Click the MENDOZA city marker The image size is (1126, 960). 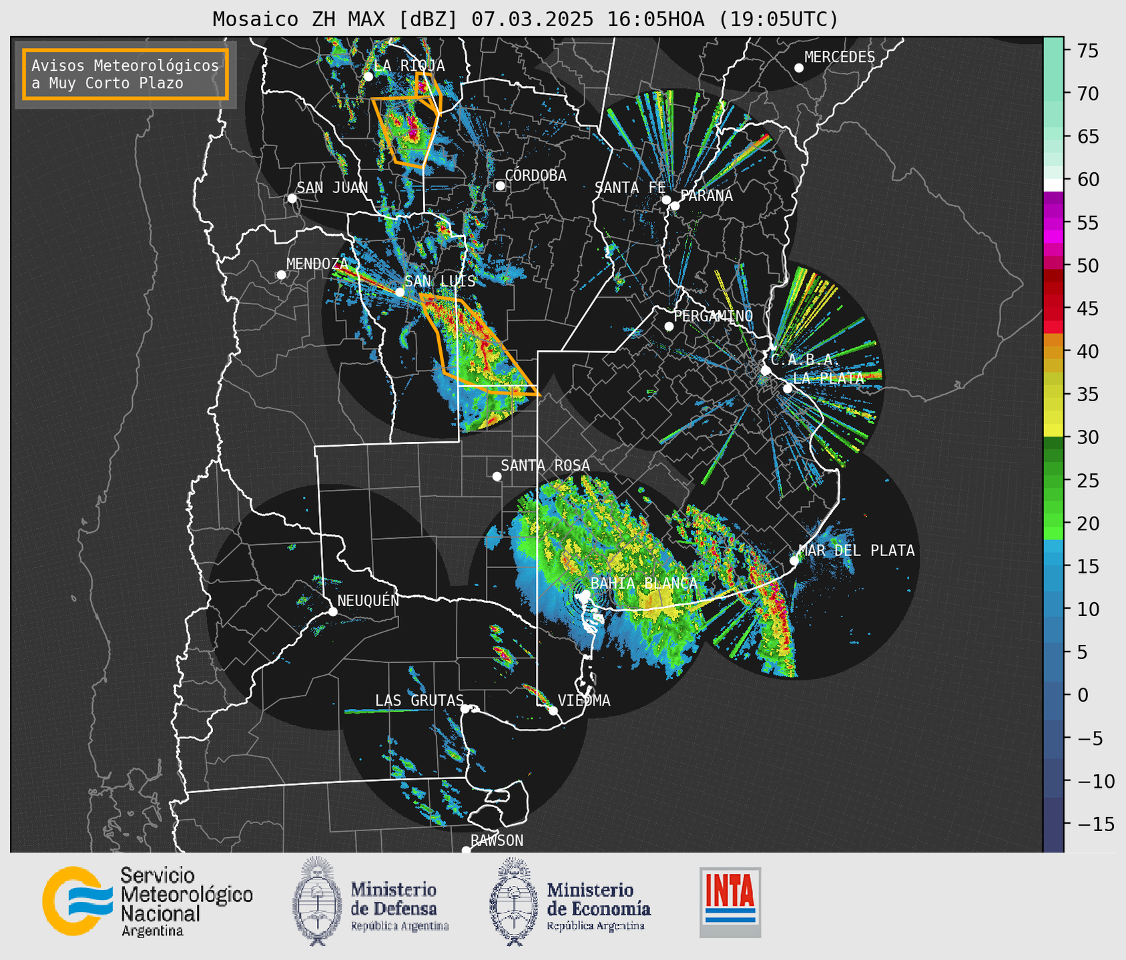[x=282, y=275]
